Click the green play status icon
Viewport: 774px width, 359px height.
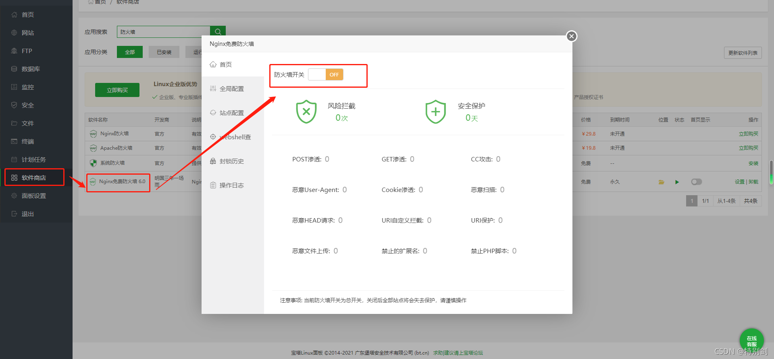click(677, 182)
